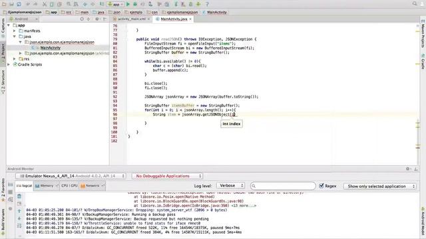426x239 pixels.
Task: Click the Save All toolbar icon
Action: point(11,4)
